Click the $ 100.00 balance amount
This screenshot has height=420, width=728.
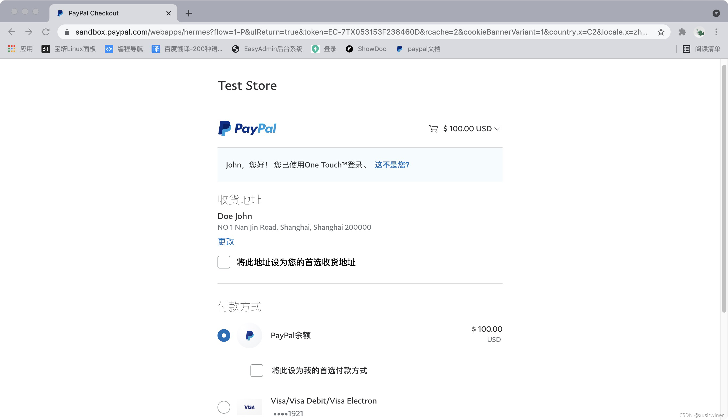coord(487,329)
